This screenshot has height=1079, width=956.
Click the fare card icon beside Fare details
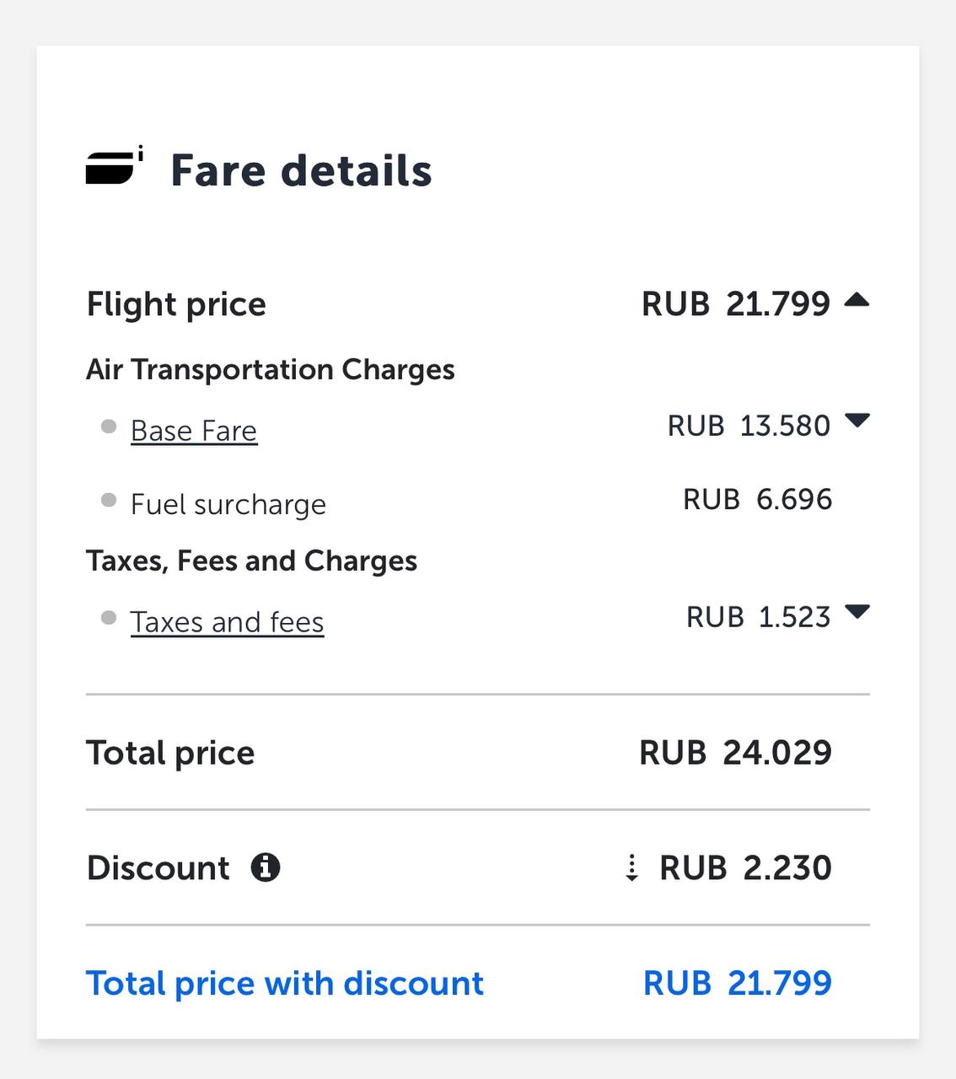114,166
